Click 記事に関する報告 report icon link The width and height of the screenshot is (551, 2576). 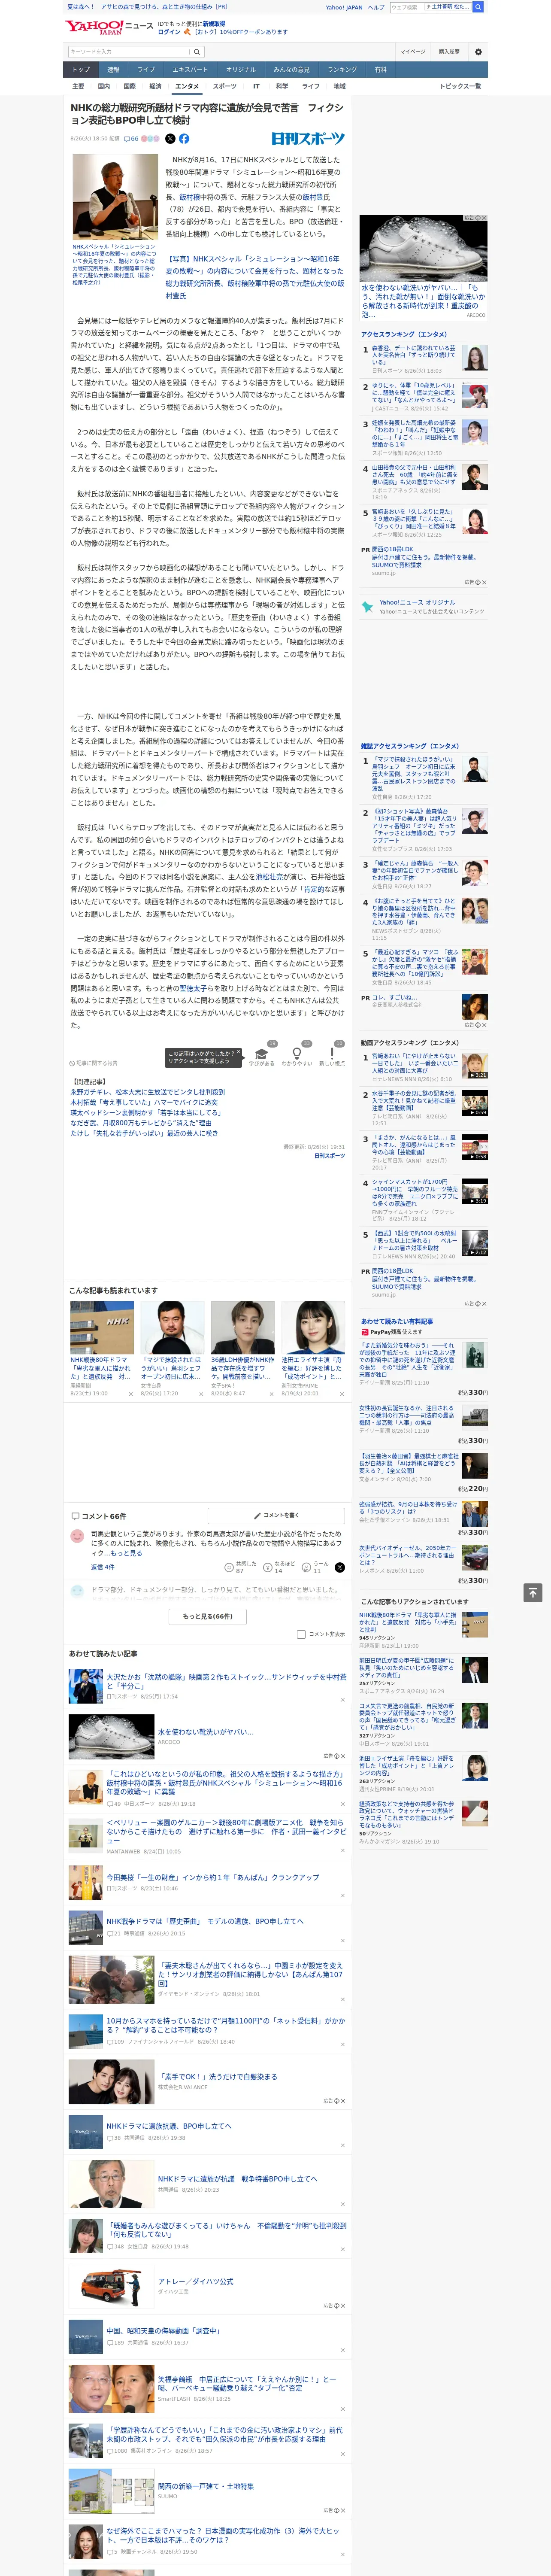[93, 1063]
